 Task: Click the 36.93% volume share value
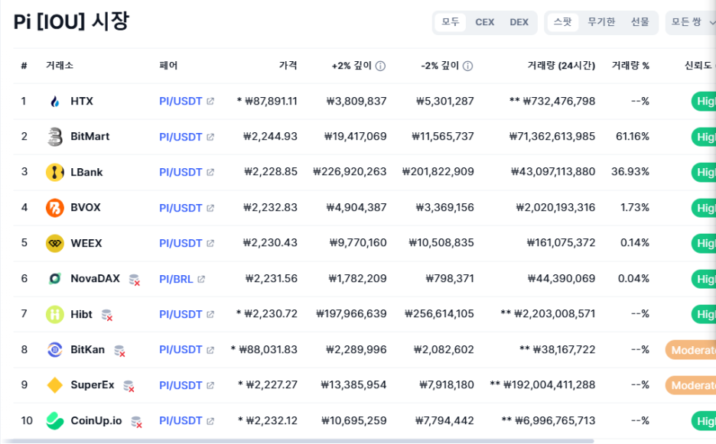pyautogui.click(x=630, y=172)
